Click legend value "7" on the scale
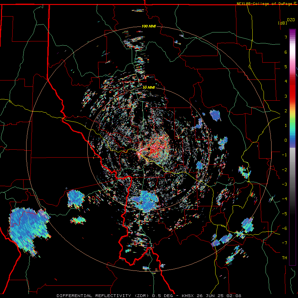Viewport: 298px width, 298px height. click(286, 37)
